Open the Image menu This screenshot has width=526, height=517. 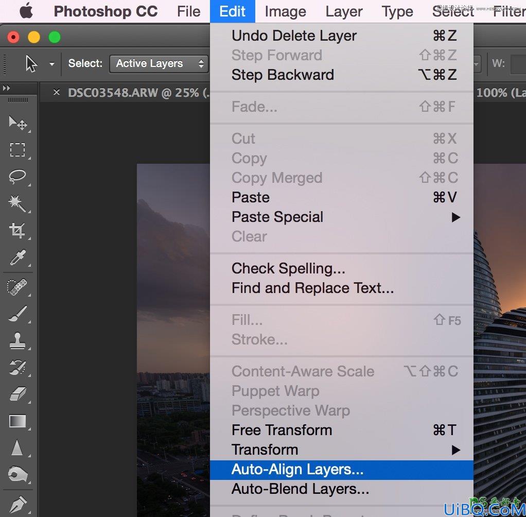tap(286, 11)
